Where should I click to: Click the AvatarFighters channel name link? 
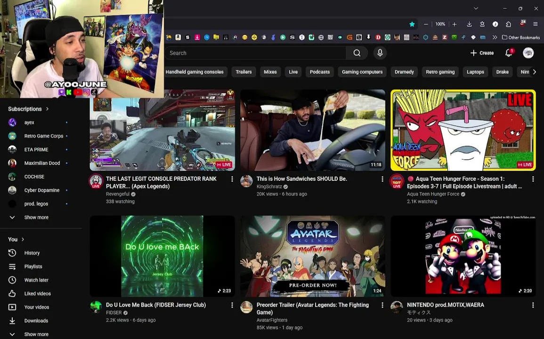pos(272,320)
